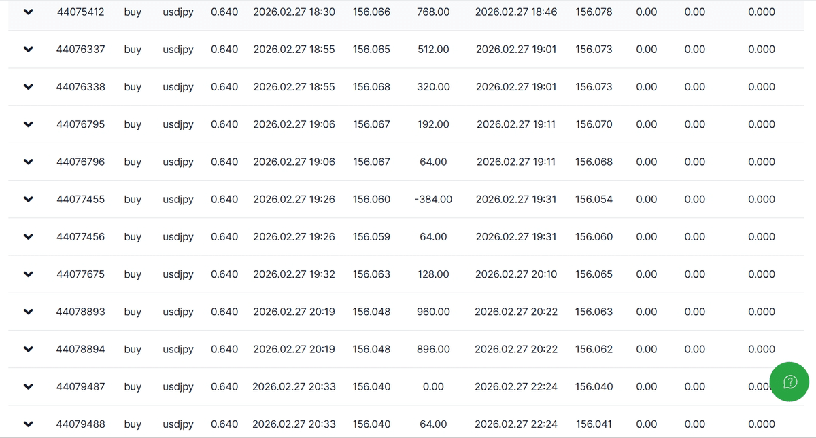Image resolution: width=816 pixels, height=438 pixels.
Task: Toggle details for order 44077456
Action: (x=29, y=237)
